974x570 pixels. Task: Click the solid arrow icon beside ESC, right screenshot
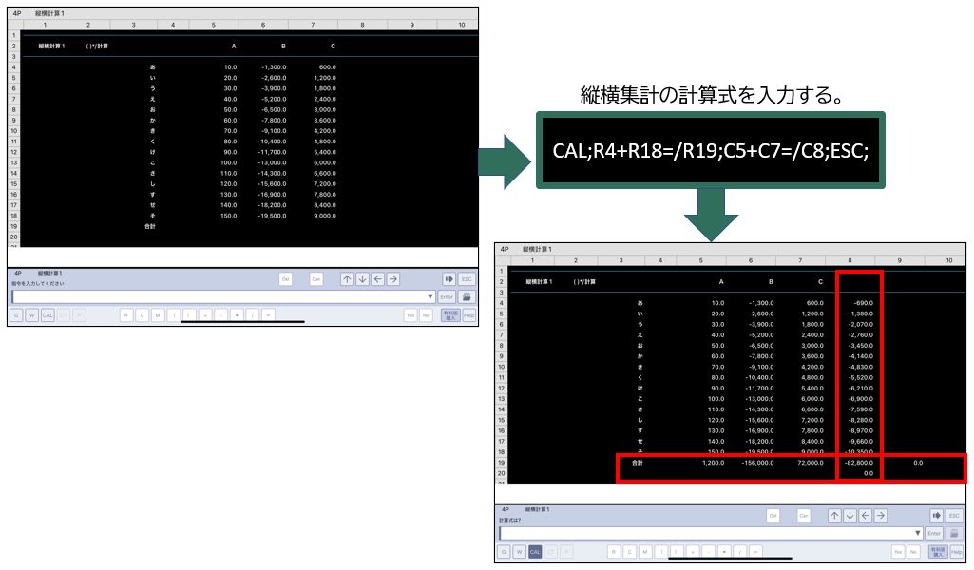(936, 515)
